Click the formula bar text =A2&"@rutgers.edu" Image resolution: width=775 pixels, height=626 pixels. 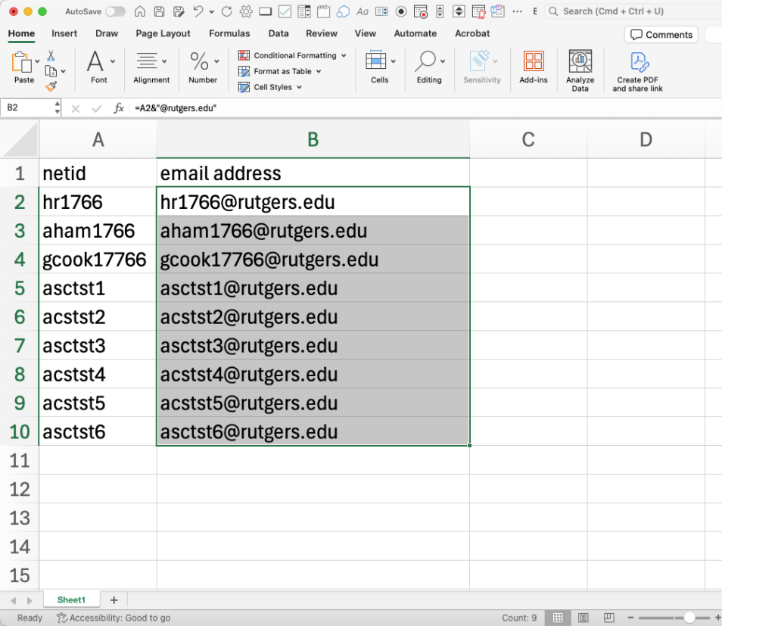(x=176, y=107)
